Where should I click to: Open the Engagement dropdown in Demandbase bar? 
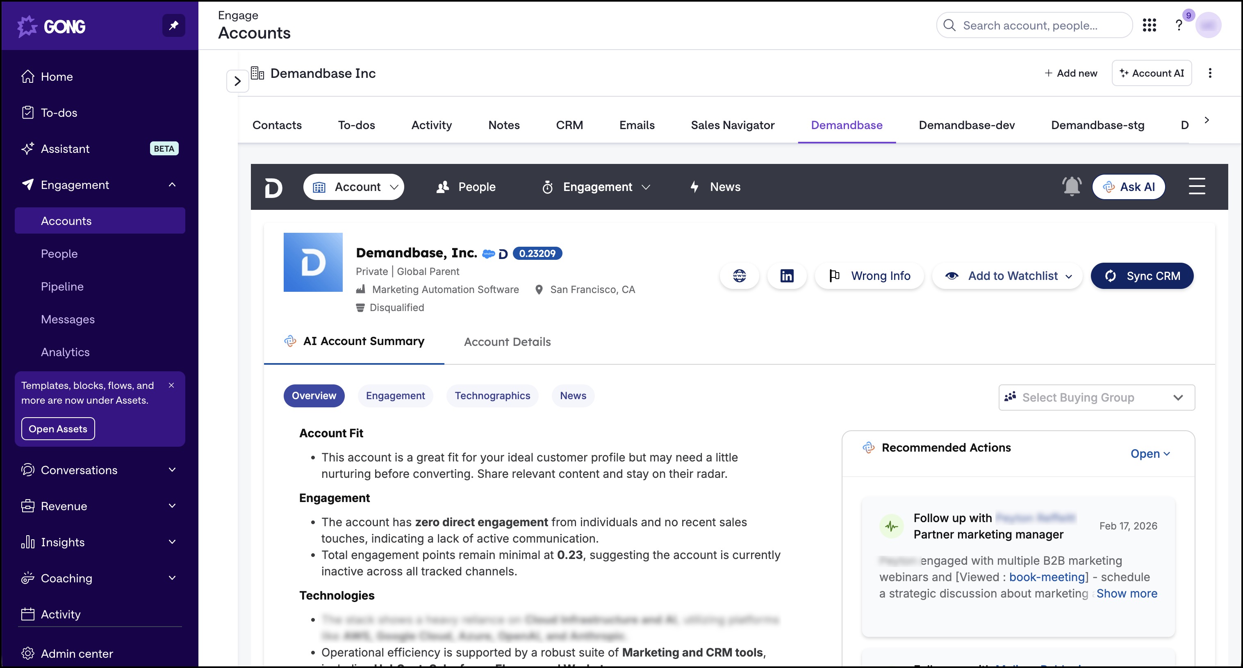[x=596, y=187]
